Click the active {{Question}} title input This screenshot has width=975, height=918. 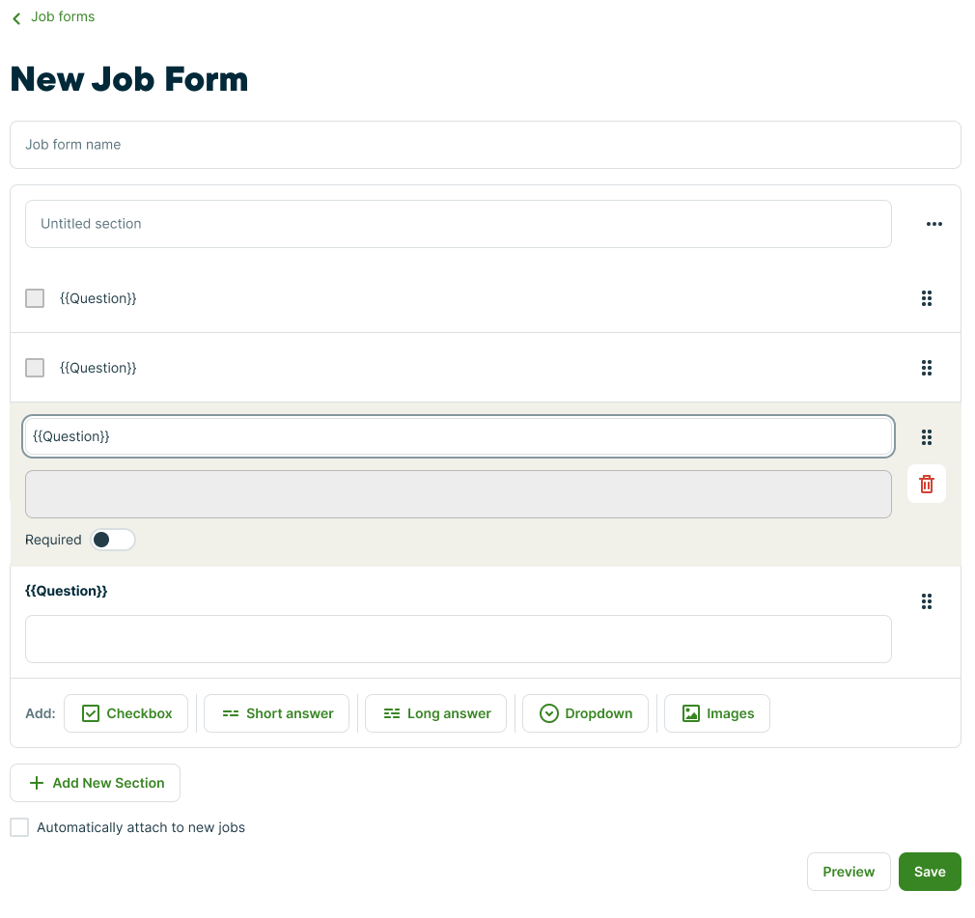(459, 436)
